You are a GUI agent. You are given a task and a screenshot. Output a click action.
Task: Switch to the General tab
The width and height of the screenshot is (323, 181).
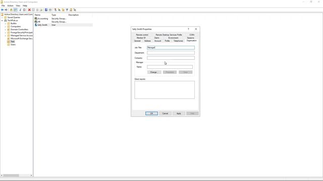[x=137, y=41]
